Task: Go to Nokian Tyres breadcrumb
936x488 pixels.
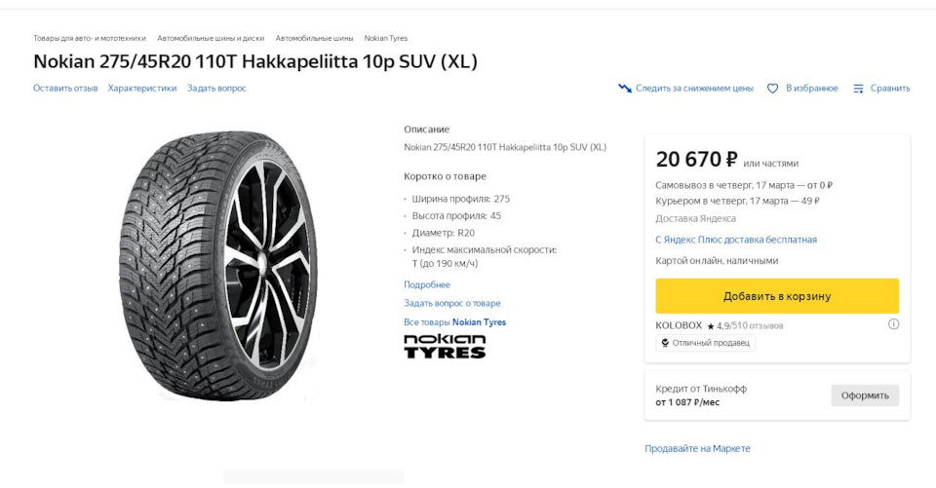Action: click(x=386, y=38)
